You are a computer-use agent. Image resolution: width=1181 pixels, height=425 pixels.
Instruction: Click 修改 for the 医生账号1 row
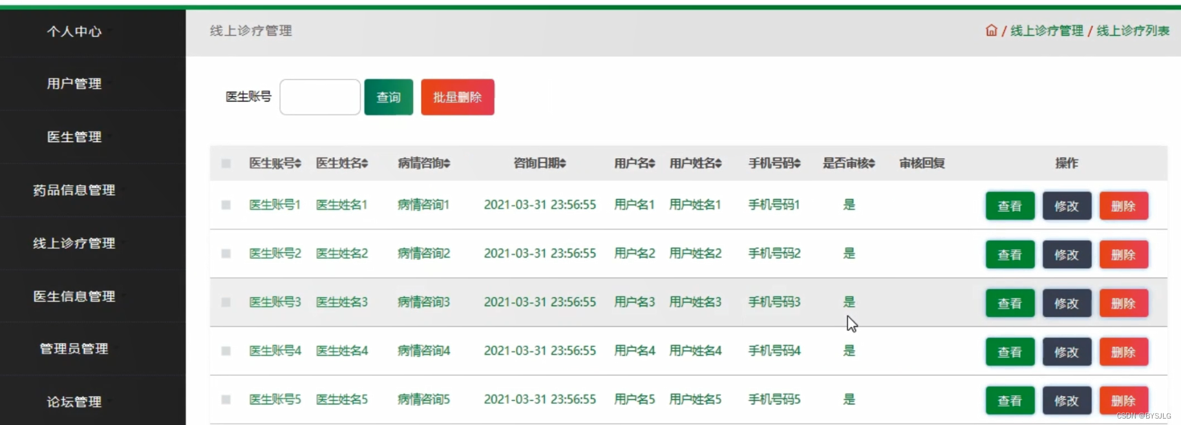pyautogui.click(x=1067, y=206)
